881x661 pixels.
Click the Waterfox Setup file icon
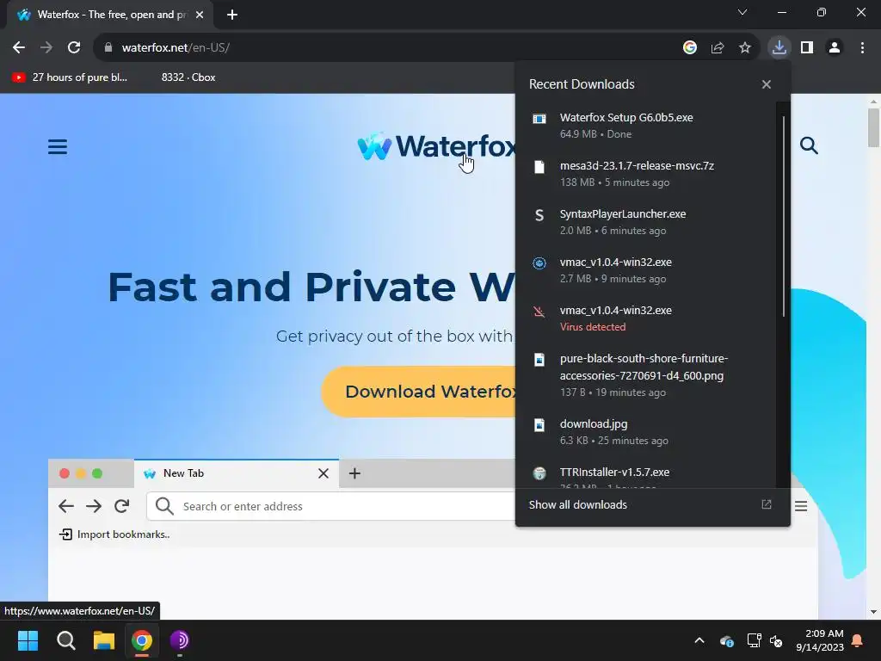click(539, 119)
